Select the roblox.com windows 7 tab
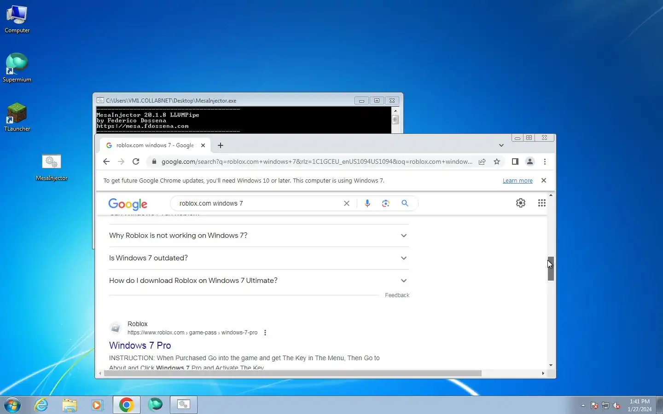 coord(155,145)
